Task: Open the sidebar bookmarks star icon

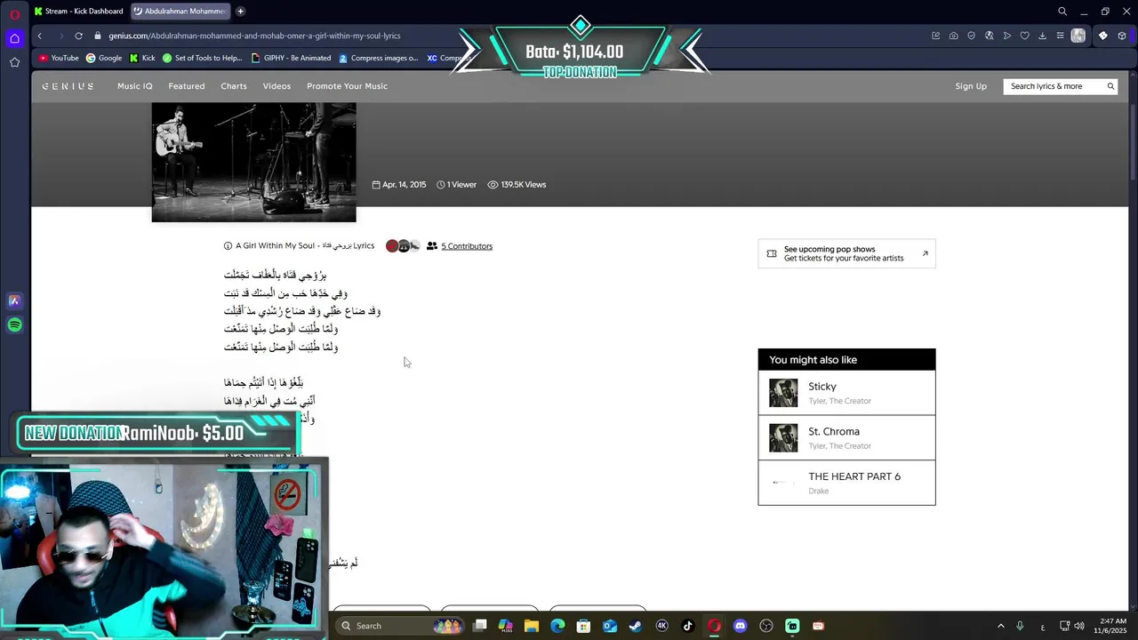Action: coord(14,62)
